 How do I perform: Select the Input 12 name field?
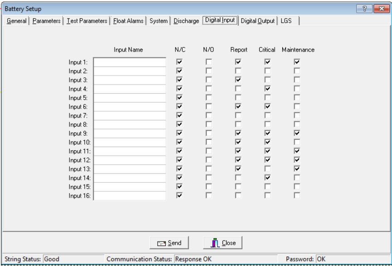(x=130, y=160)
